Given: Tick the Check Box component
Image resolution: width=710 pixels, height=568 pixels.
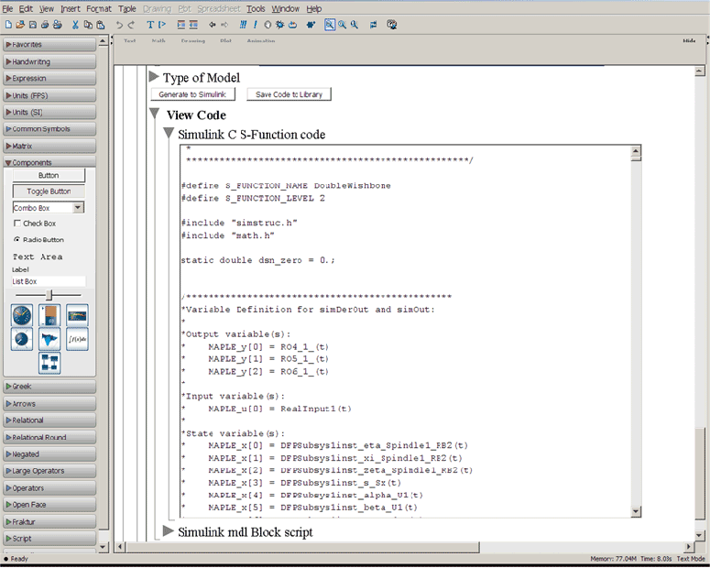Looking at the screenshot, I should point(17,224).
